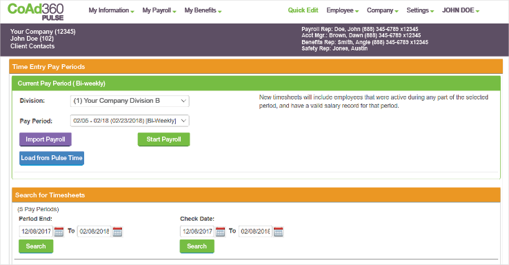This screenshot has height=265, width=509.
Task: Open the My Benefits menu
Action: coord(203,10)
